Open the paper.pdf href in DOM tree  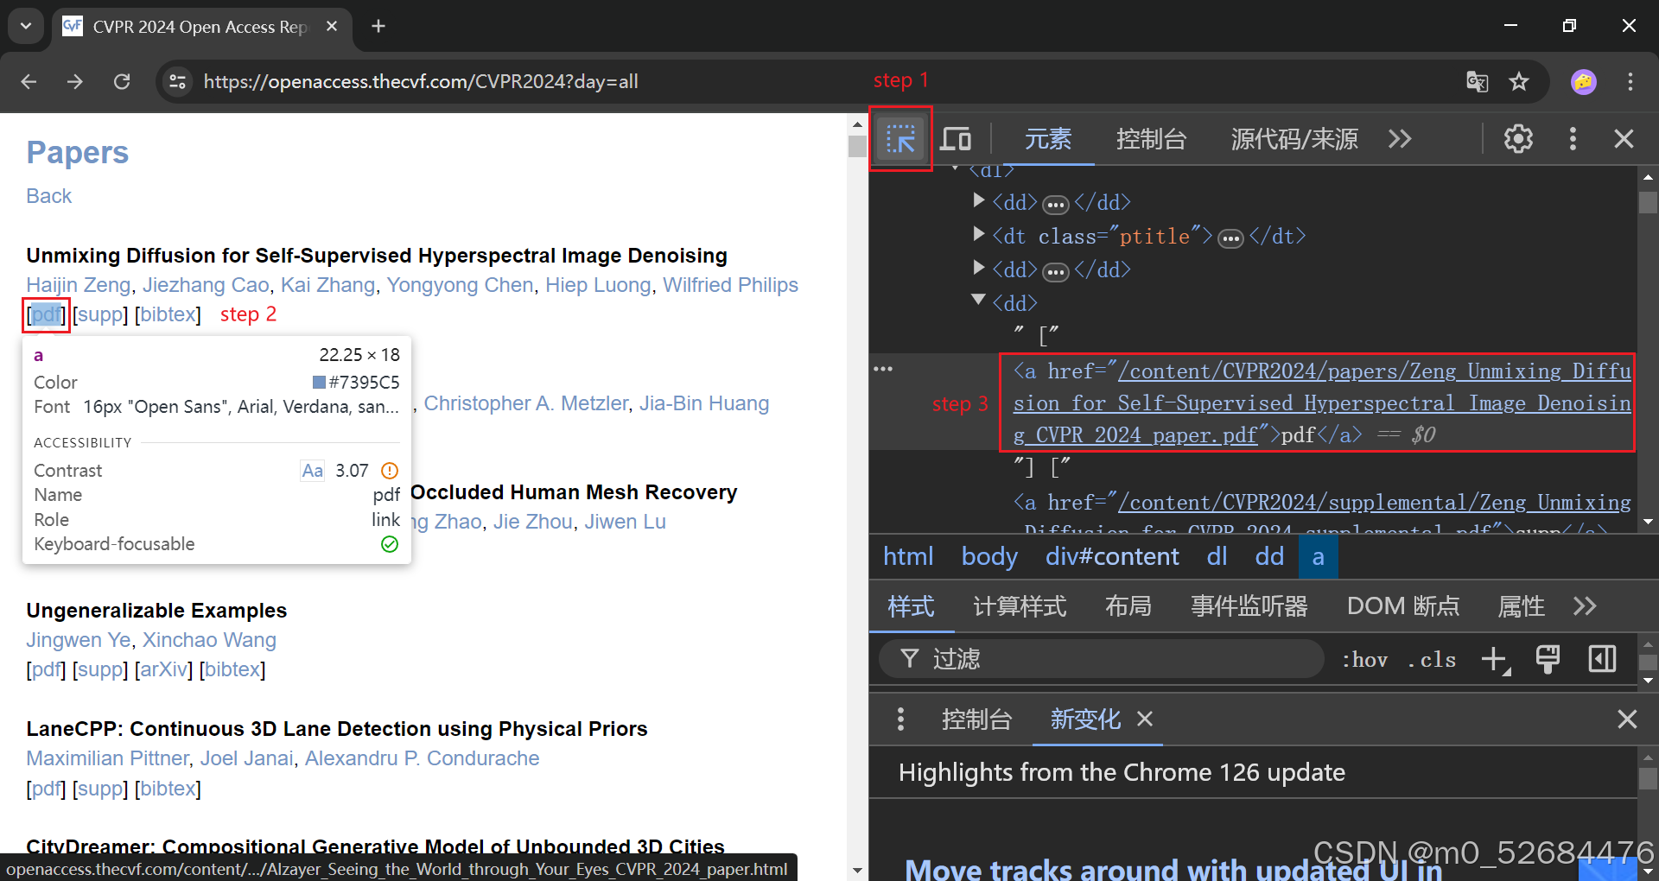click(x=1322, y=403)
